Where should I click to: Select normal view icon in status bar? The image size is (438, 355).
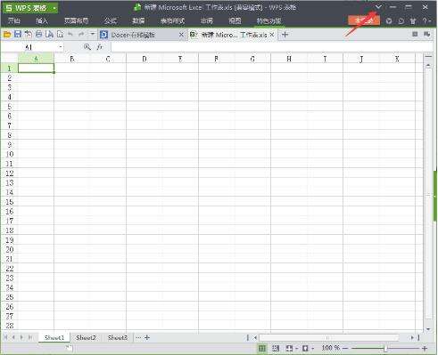pos(262,348)
